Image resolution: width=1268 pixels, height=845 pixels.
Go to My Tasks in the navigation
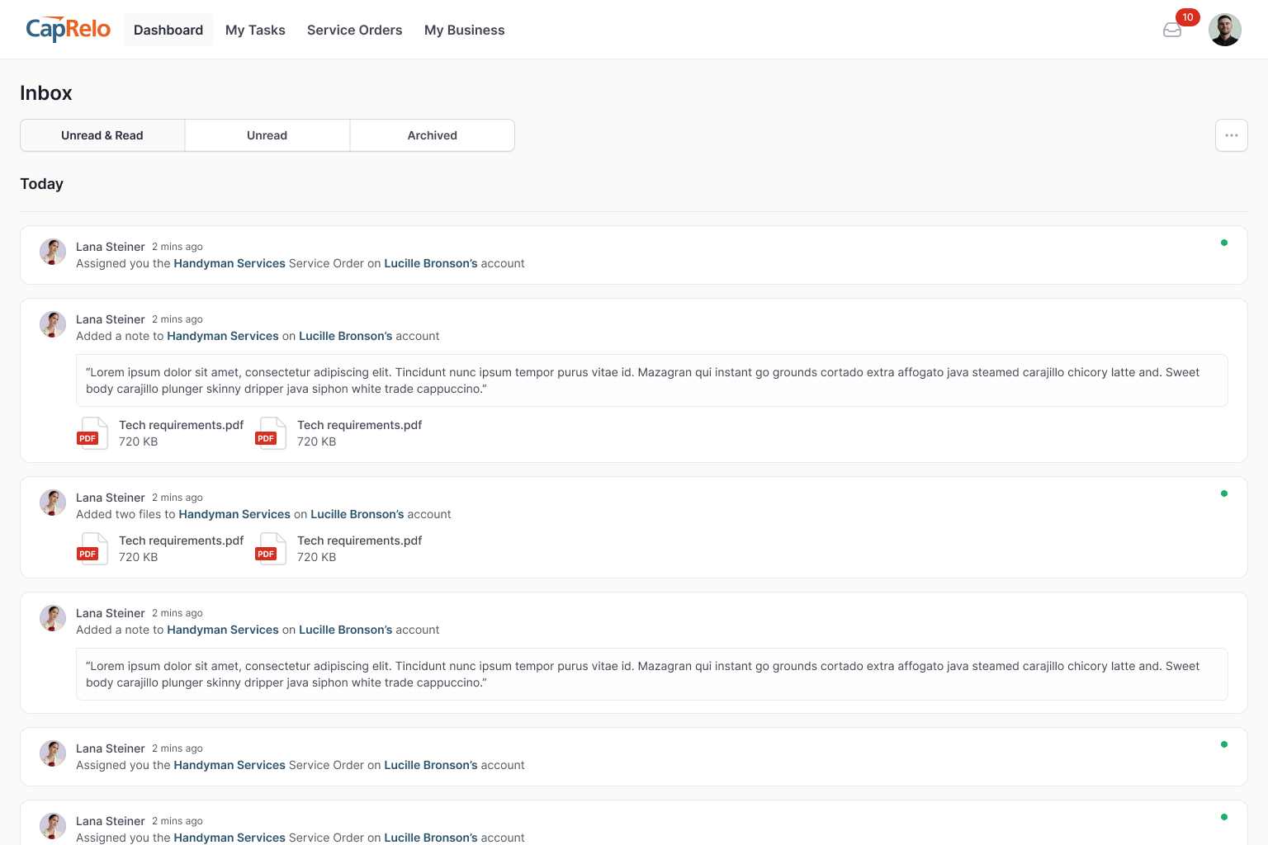[255, 30]
